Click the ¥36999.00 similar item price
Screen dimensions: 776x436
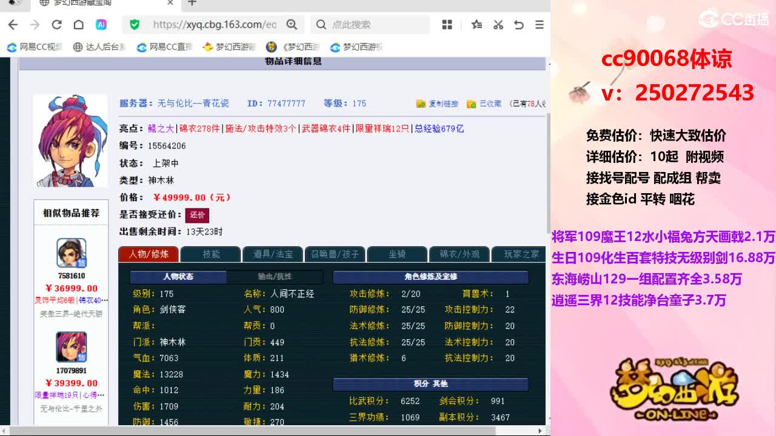tap(72, 288)
